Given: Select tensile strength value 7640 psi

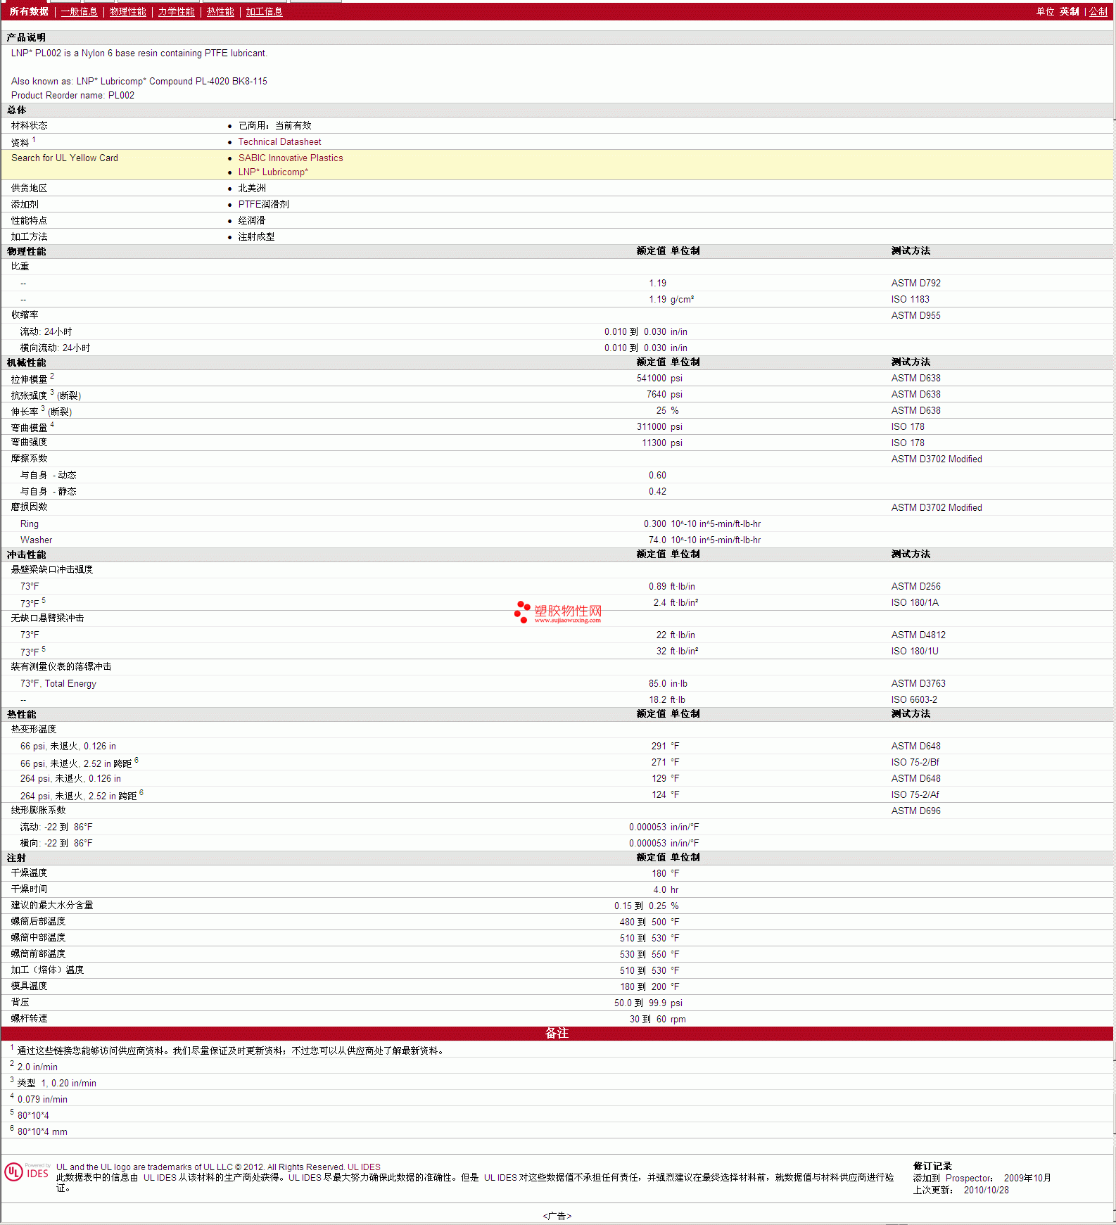Looking at the screenshot, I should pos(664,395).
